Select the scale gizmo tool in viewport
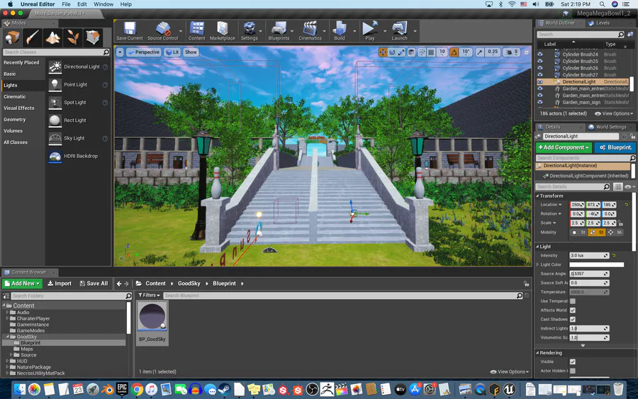638x399 pixels. (x=402, y=52)
